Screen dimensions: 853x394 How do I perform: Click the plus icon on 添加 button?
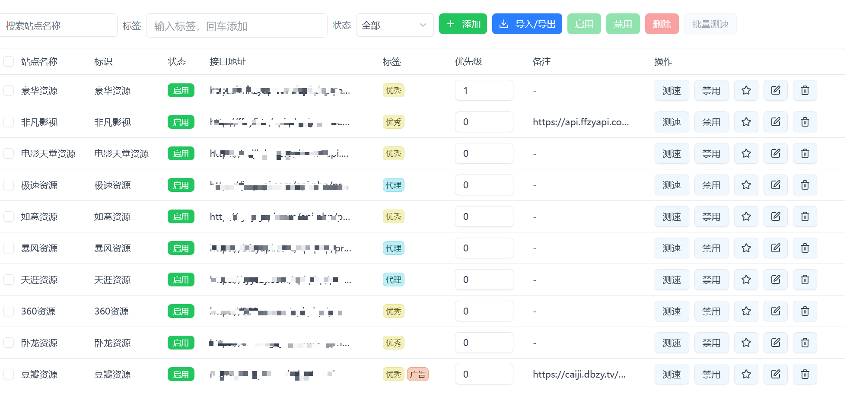(450, 24)
